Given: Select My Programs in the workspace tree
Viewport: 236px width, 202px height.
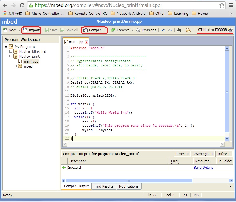Looking at the screenshot, I should tap(25, 47).
